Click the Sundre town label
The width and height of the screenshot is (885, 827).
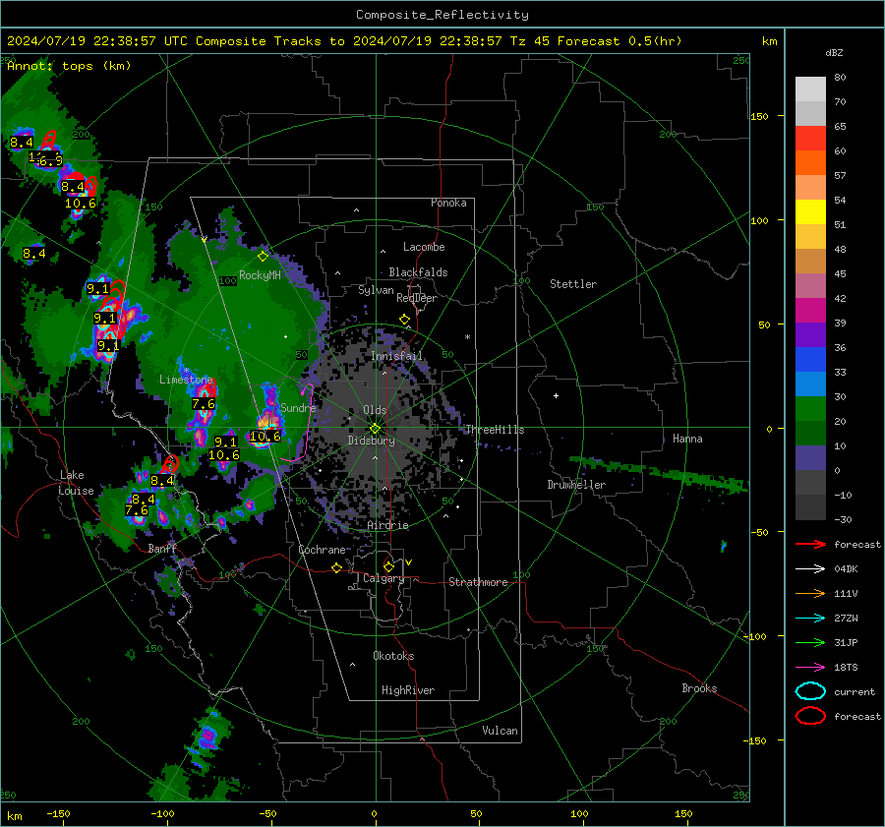[298, 407]
